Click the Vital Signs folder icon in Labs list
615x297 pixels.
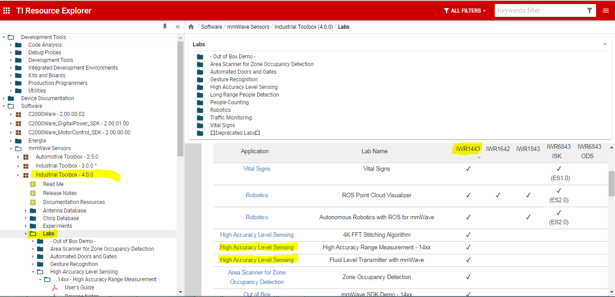tap(200, 125)
